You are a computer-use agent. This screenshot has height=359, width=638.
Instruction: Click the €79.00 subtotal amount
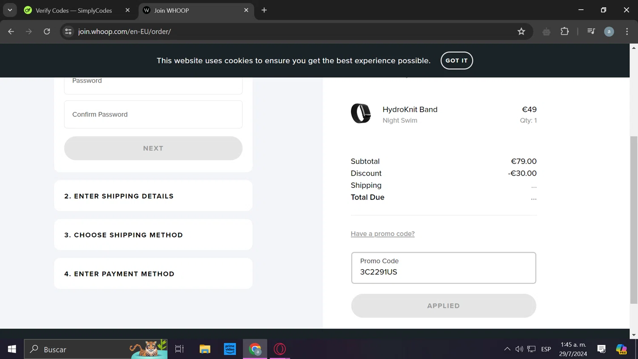point(524,161)
